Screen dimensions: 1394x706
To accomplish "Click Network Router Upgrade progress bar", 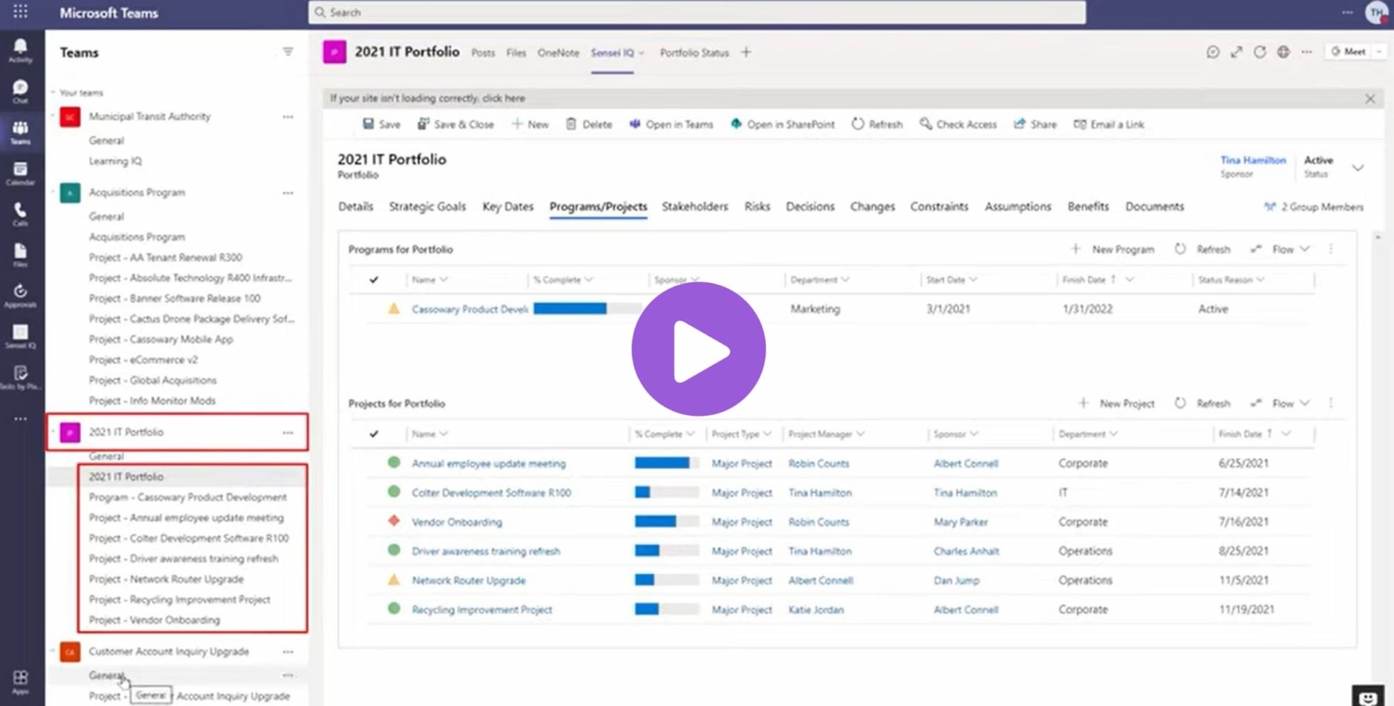I will pyautogui.click(x=667, y=580).
